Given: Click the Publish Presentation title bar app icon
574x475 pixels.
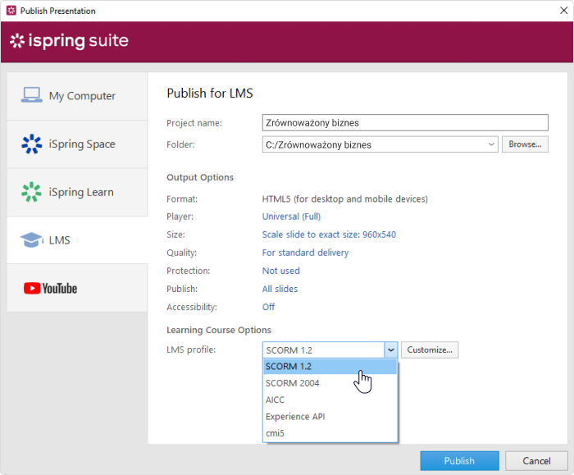Looking at the screenshot, I should [x=11, y=11].
